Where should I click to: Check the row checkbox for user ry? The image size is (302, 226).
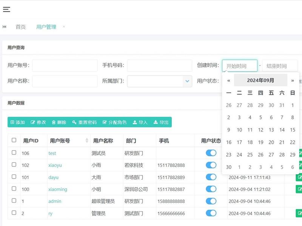[14, 213]
